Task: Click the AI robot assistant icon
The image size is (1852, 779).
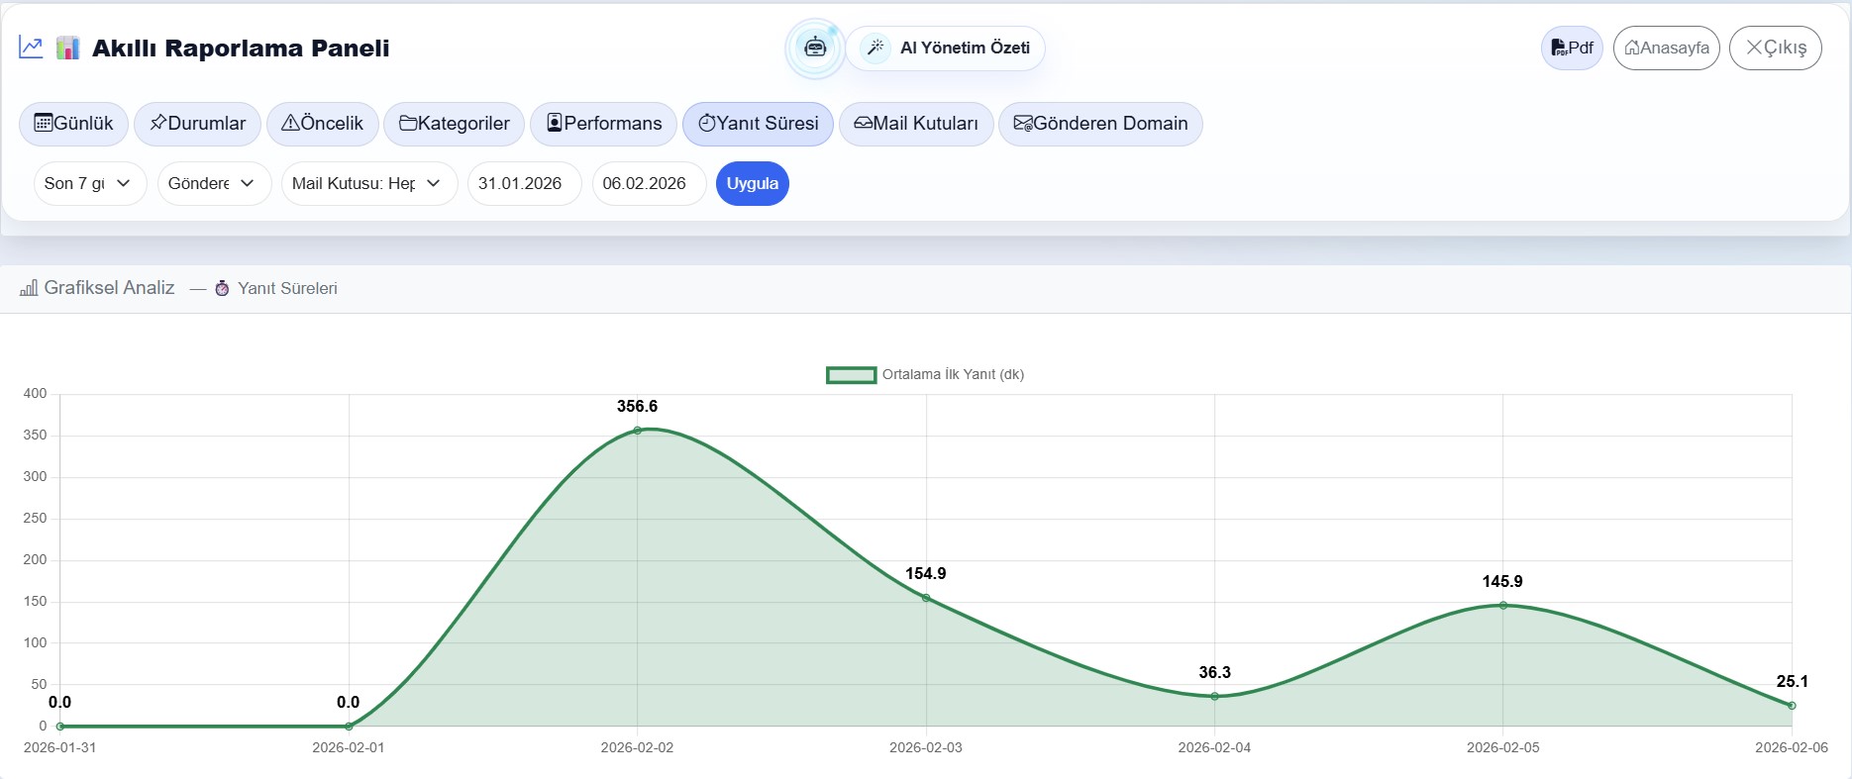Action: click(814, 48)
